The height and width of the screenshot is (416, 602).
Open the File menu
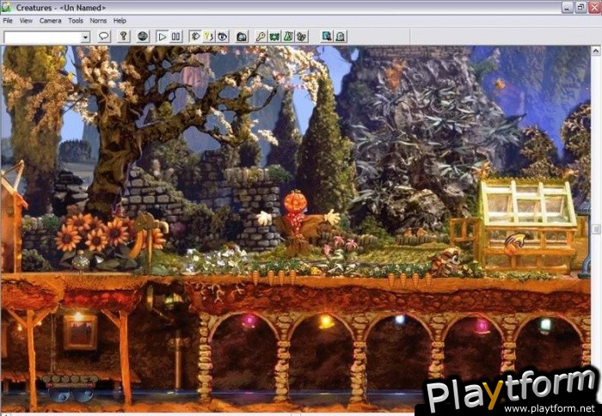pyautogui.click(x=8, y=21)
